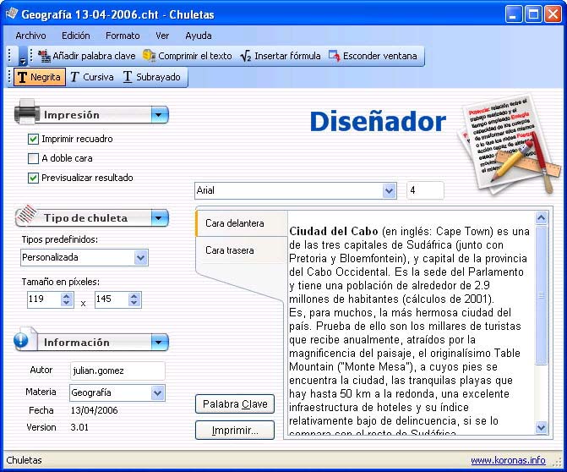Decrease the width value 119
Viewport: 567px width, 472px height.
click(67, 304)
